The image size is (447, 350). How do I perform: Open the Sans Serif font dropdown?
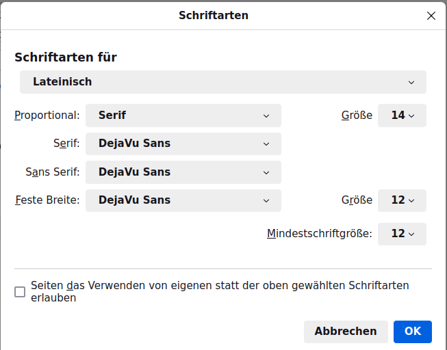(183, 172)
